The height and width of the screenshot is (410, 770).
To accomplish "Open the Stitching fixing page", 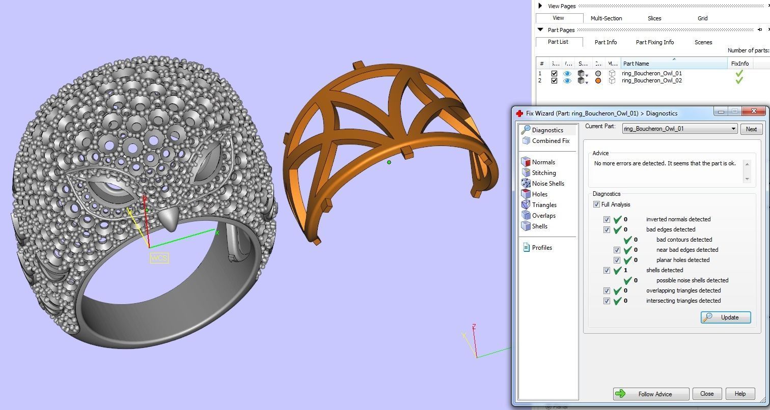I will point(543,173).
